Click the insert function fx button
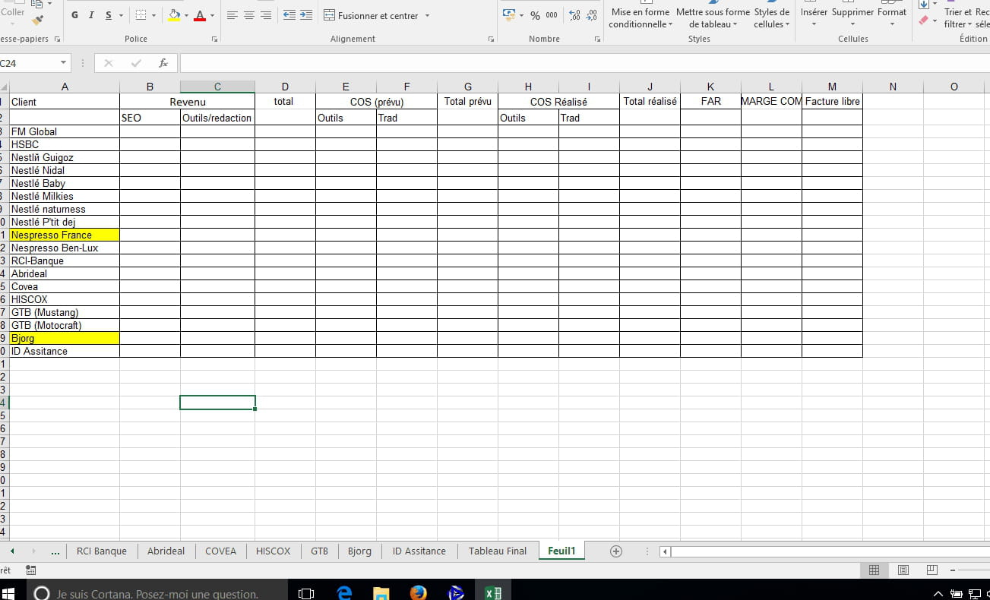This screenshot has width=990, height=600. (x=163, y=63)
